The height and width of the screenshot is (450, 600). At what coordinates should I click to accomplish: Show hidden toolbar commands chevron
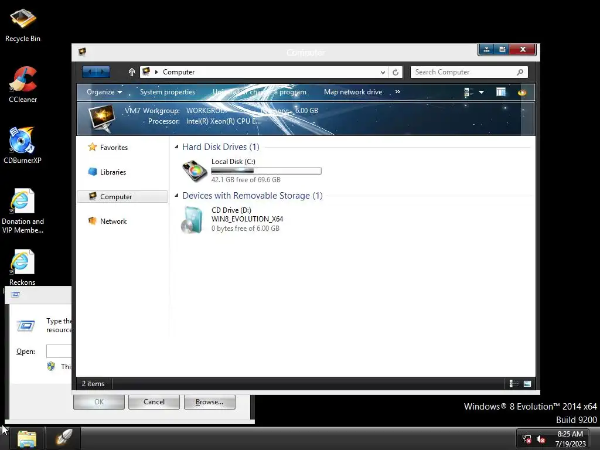(x=398, y=92)
